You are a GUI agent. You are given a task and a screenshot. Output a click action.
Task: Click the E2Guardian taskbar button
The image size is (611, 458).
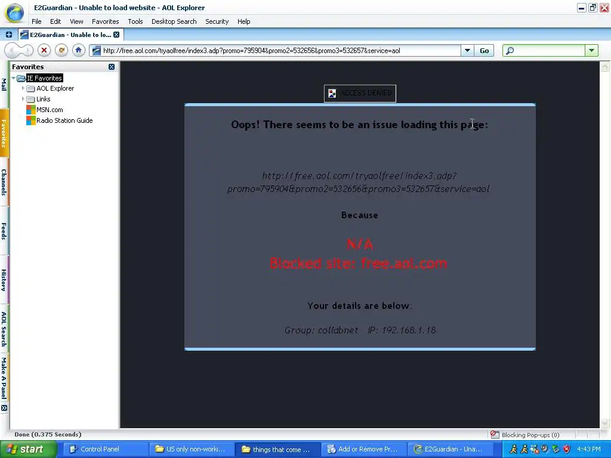click(x=450, y=449)
